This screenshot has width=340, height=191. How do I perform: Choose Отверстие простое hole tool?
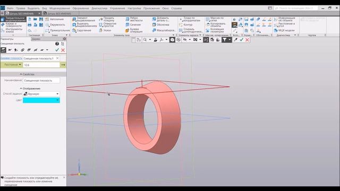pyautogui.click(x=108, y=25)
